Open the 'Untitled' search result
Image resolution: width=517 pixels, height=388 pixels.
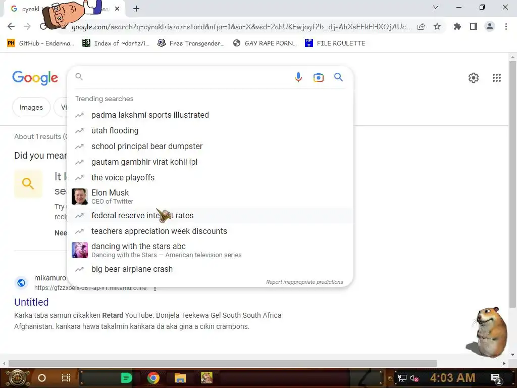[x=31, y=302]
